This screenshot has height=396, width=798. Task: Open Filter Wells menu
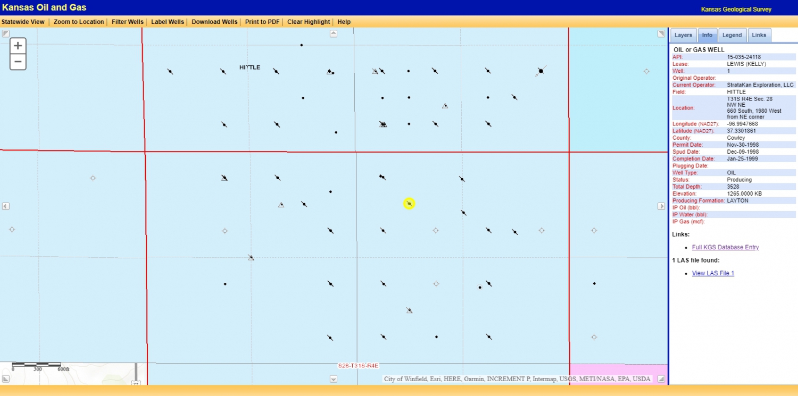127,22
